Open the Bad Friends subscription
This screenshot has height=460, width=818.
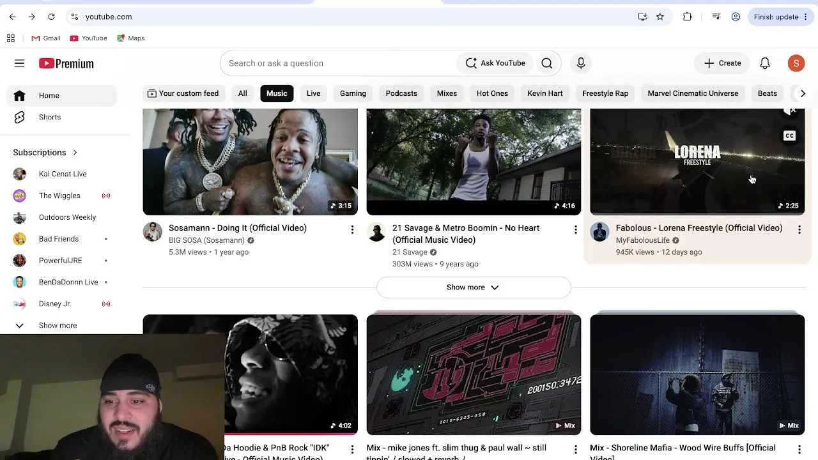pyautogui.click(x=62, y=240)
